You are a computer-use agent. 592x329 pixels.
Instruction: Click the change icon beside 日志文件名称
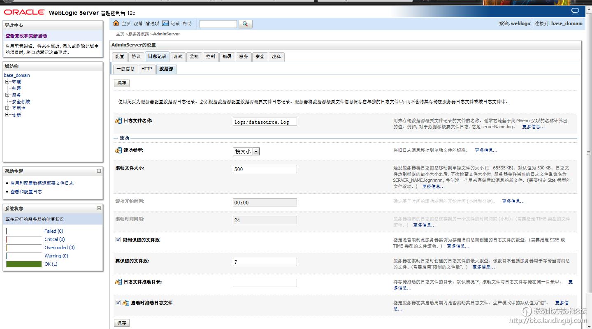pos(118,122)
